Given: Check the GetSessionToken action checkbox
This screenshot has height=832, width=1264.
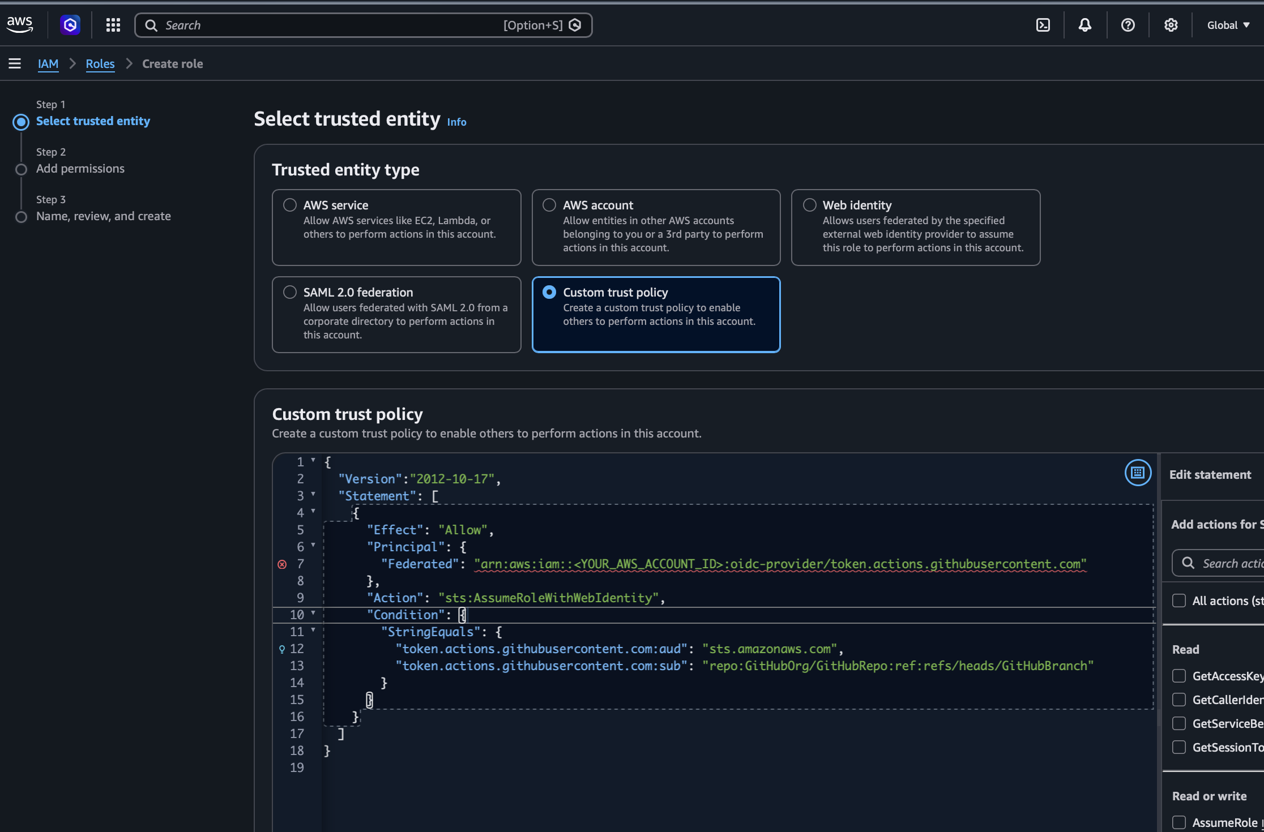Looking at the screenshot, I should 1179,747.
